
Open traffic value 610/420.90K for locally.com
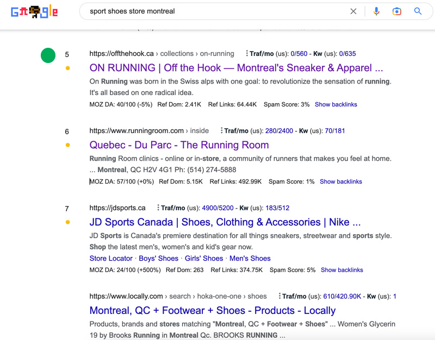pyautogui.click(x=342, y=296)
